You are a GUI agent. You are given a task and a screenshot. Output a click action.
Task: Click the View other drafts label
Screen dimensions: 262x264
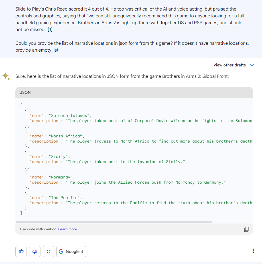click(x=229, y=65)
